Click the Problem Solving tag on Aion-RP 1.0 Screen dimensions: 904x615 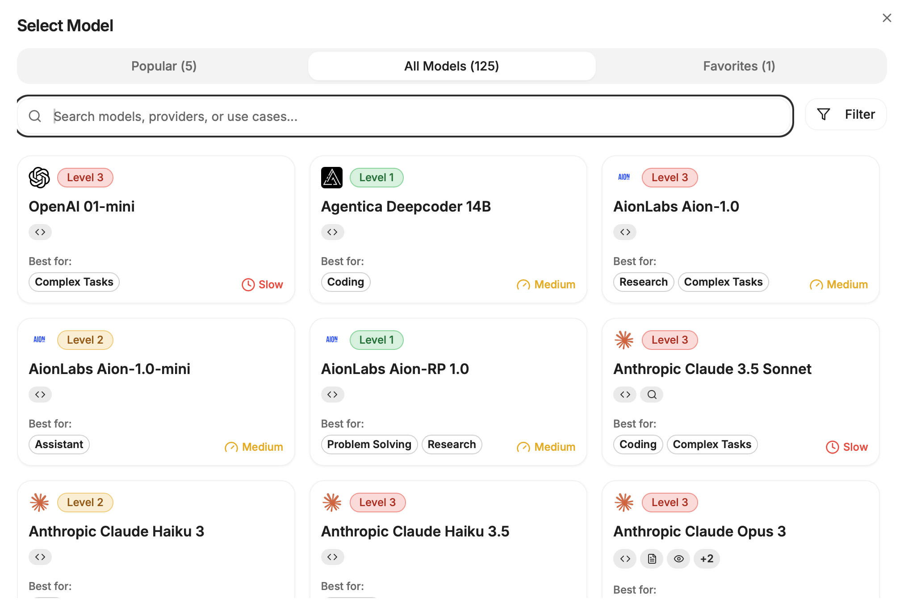tap(369, 445)
